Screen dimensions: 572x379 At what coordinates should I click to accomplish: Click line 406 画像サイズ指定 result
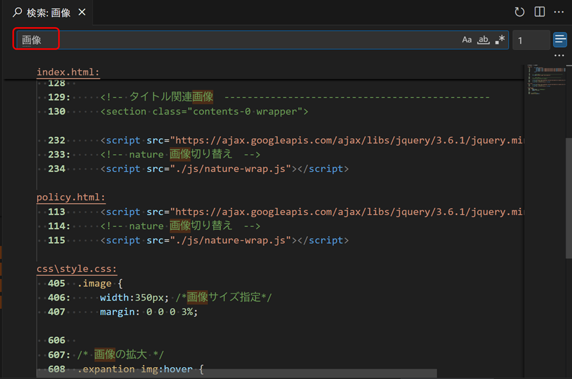pos(224,298)
